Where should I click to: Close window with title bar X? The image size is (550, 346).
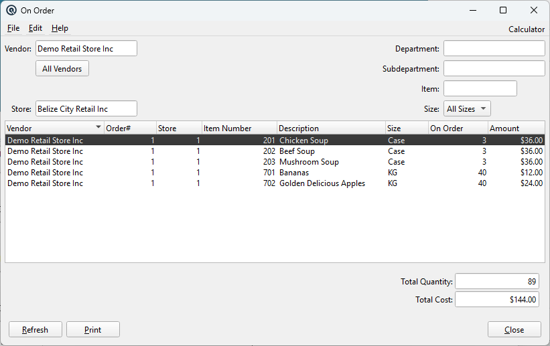point(533,11)
